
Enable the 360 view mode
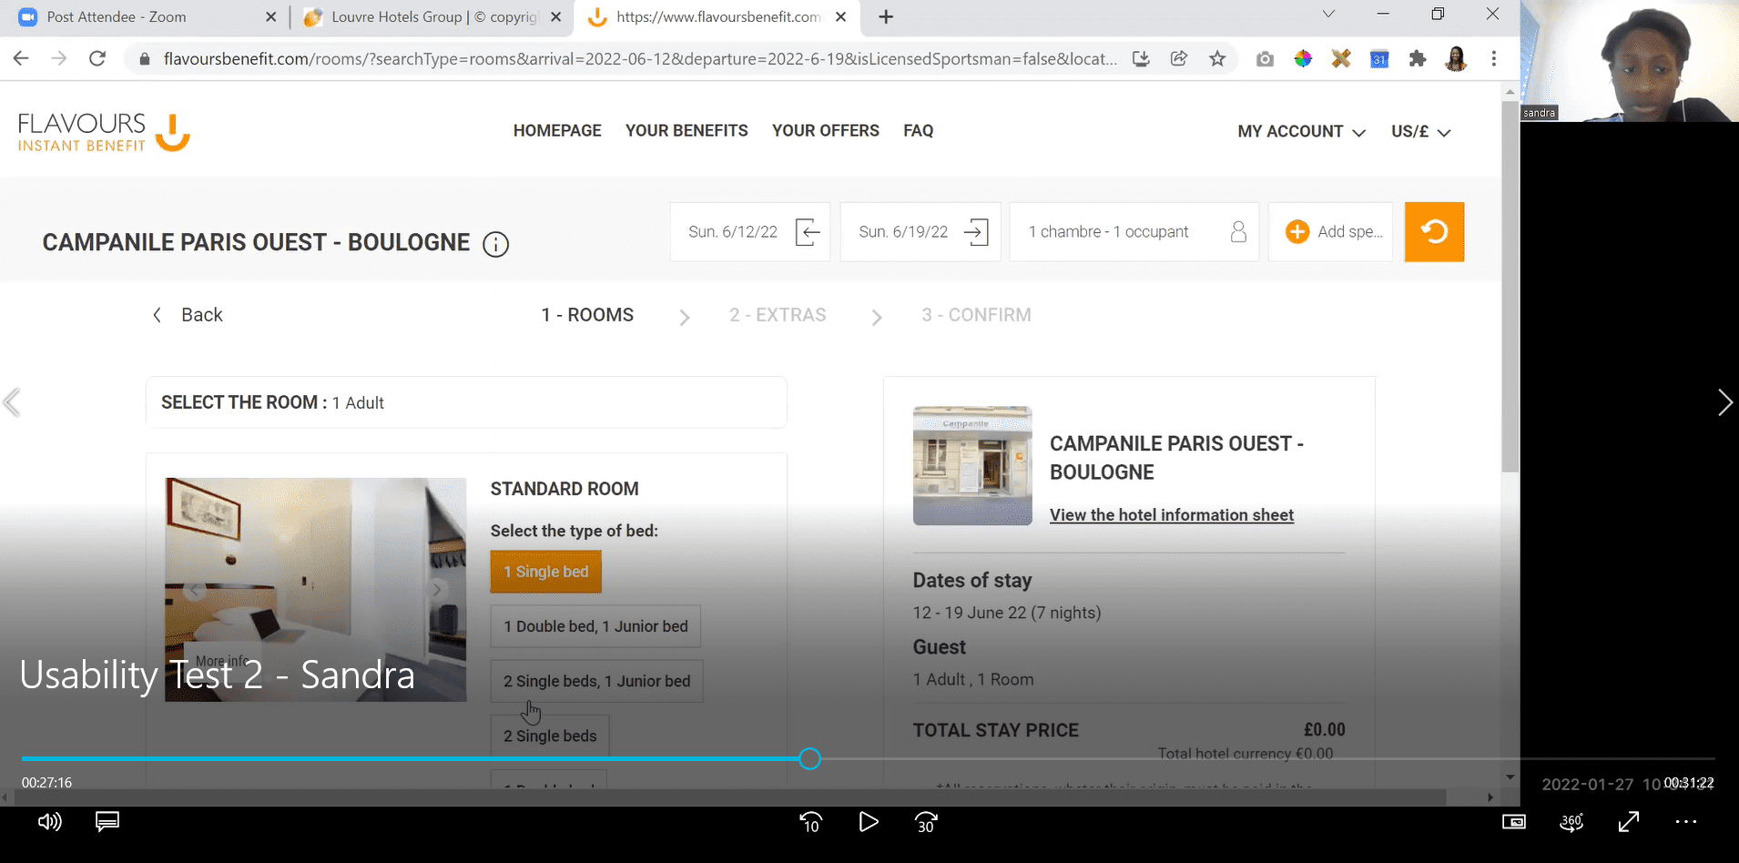pyautogui.click(x=1571, y=822)
